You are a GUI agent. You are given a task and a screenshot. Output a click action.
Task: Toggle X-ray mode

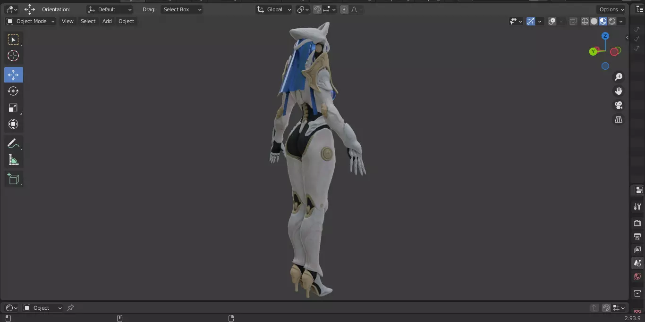(573, 21)
